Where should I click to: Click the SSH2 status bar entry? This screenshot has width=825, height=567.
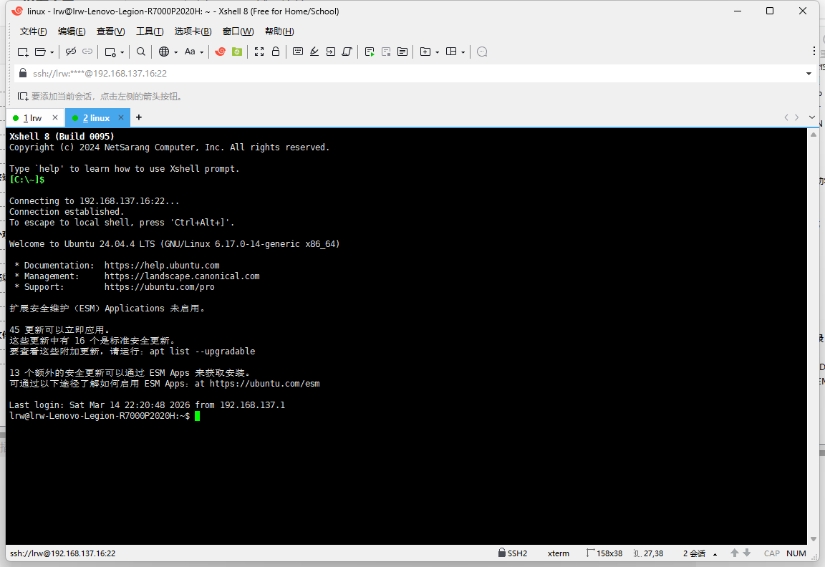coord(513,553)
